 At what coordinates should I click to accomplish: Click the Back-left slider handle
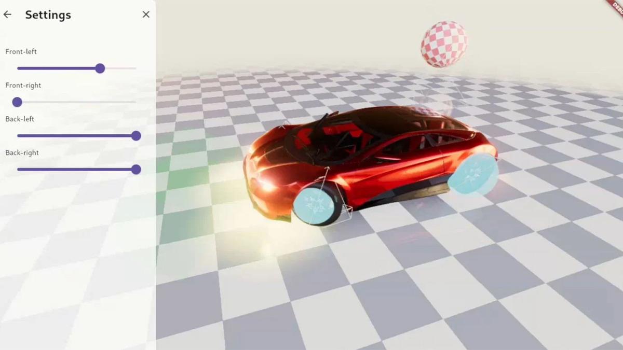[x=136, y=136]
